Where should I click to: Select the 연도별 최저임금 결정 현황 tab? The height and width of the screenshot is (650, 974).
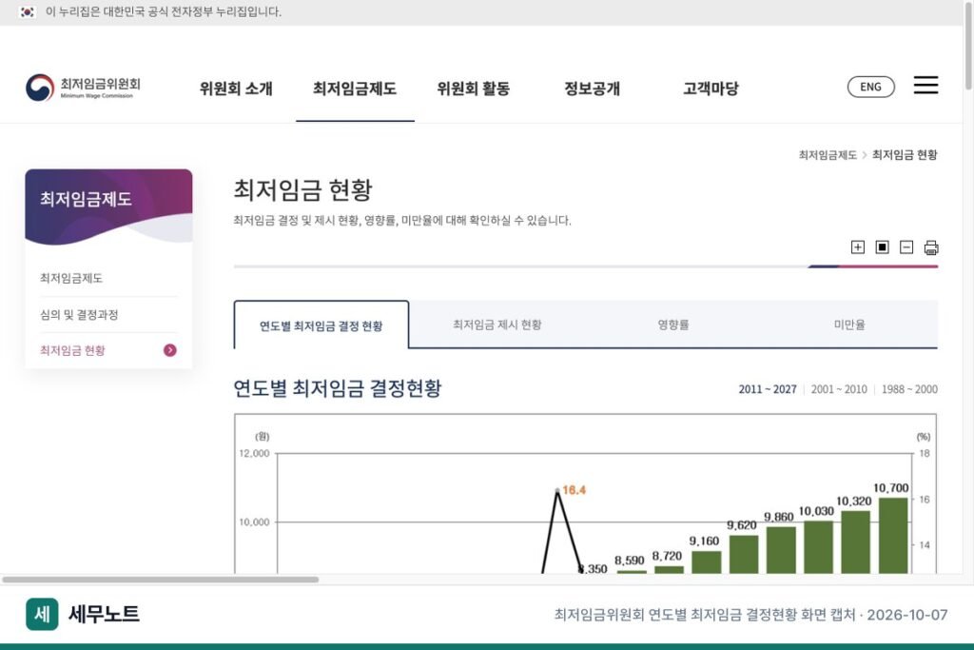321,325
